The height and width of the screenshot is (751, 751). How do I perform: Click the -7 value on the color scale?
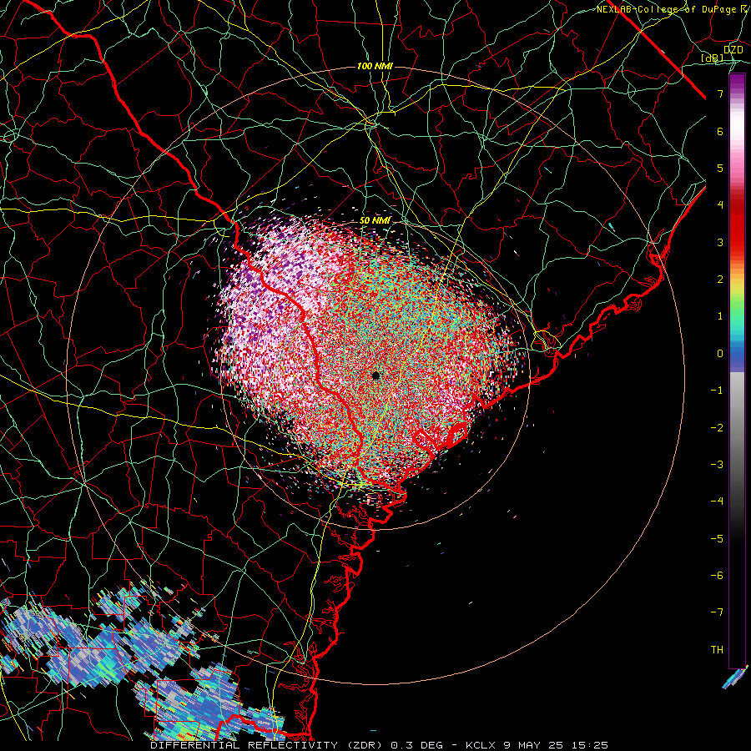pos(717,612)
